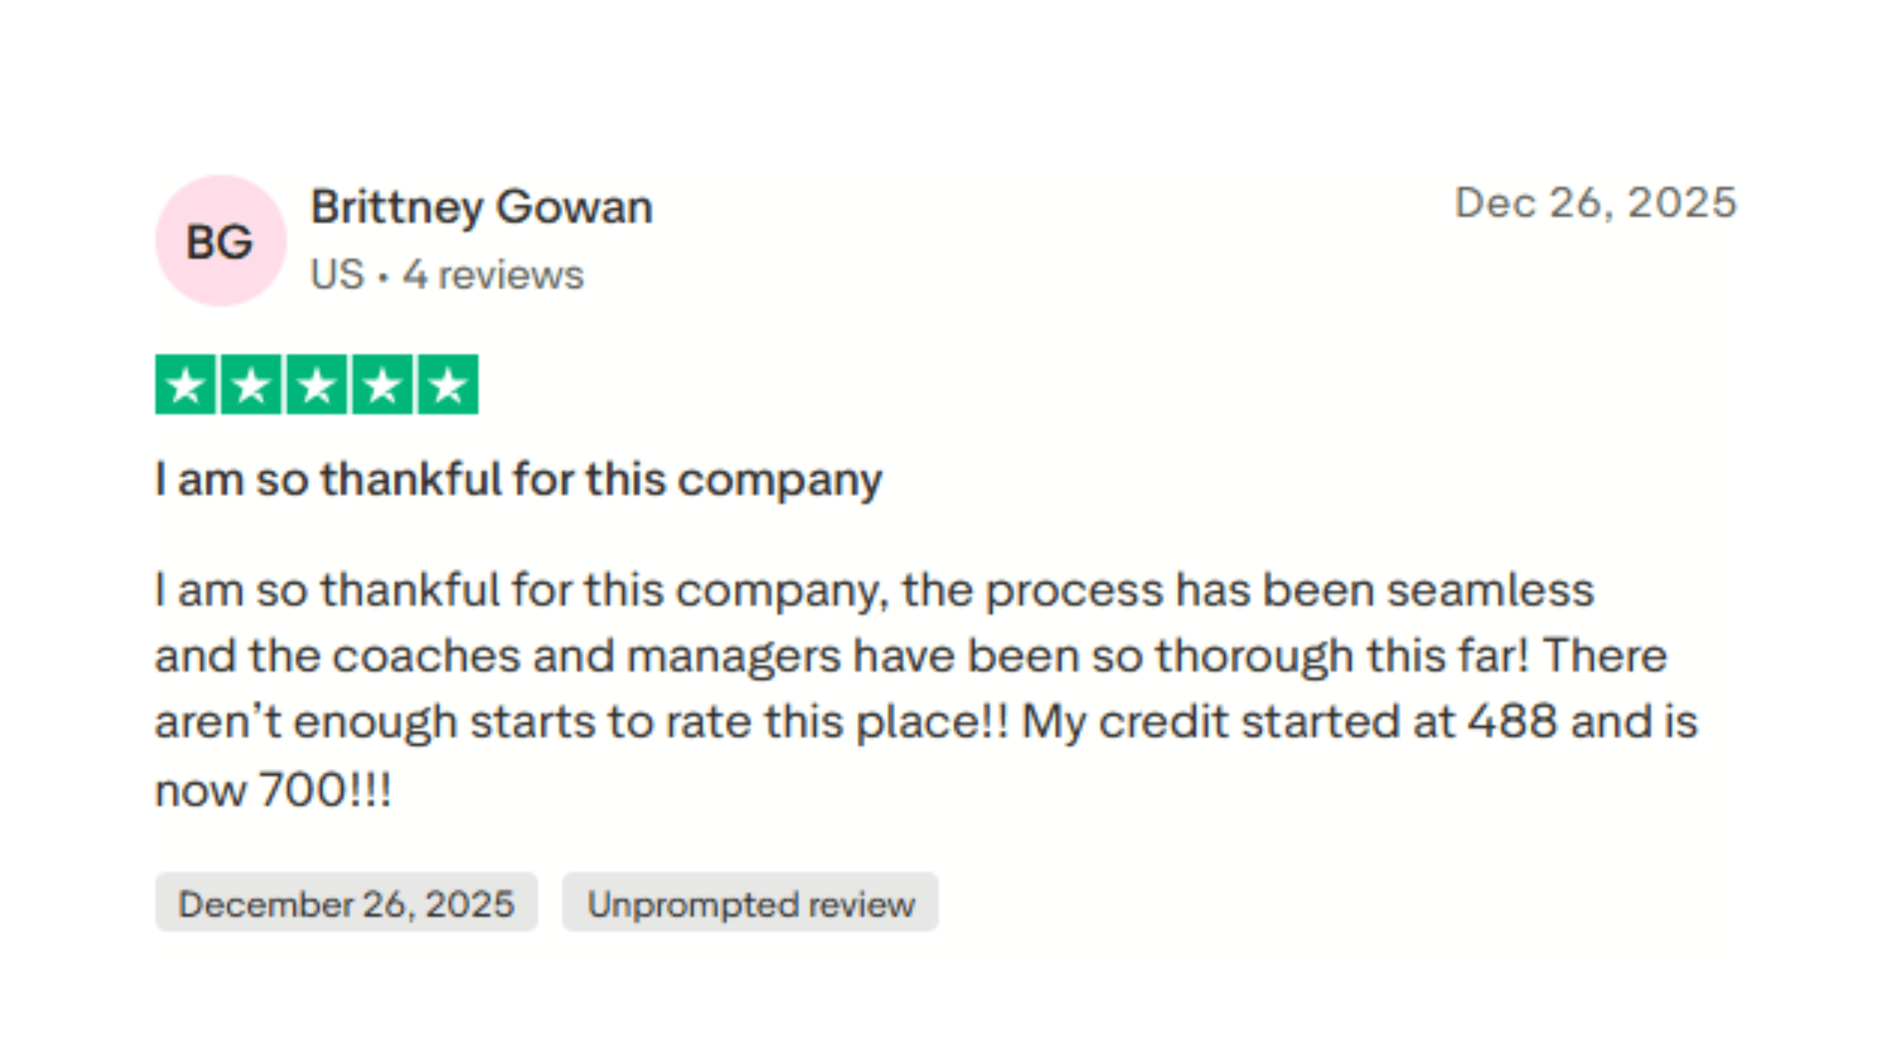This screenshot has width=1886, height=1061.
Task: Click the "4 reviews" count
Action: [x=493, y=275]
